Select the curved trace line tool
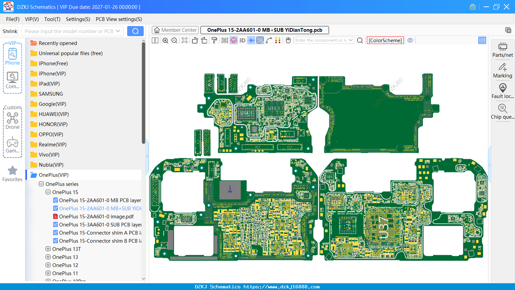The width and height of the screenshot is (515, 290). [x=269, y=40]
